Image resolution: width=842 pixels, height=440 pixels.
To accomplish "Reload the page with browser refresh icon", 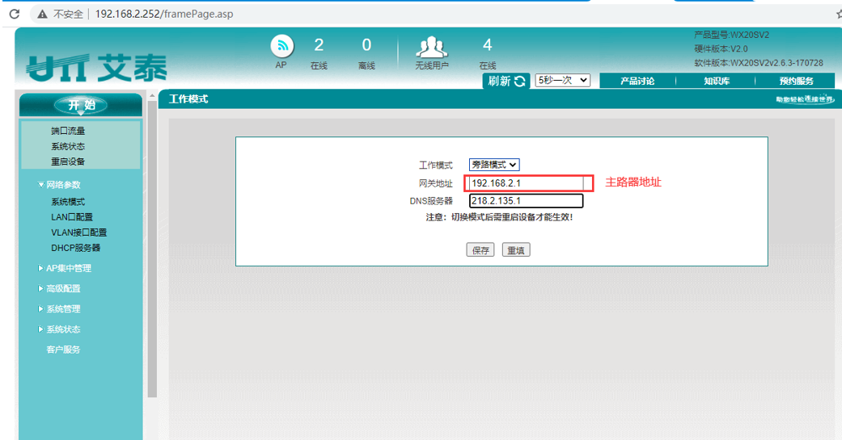I will tap(14, 15).
